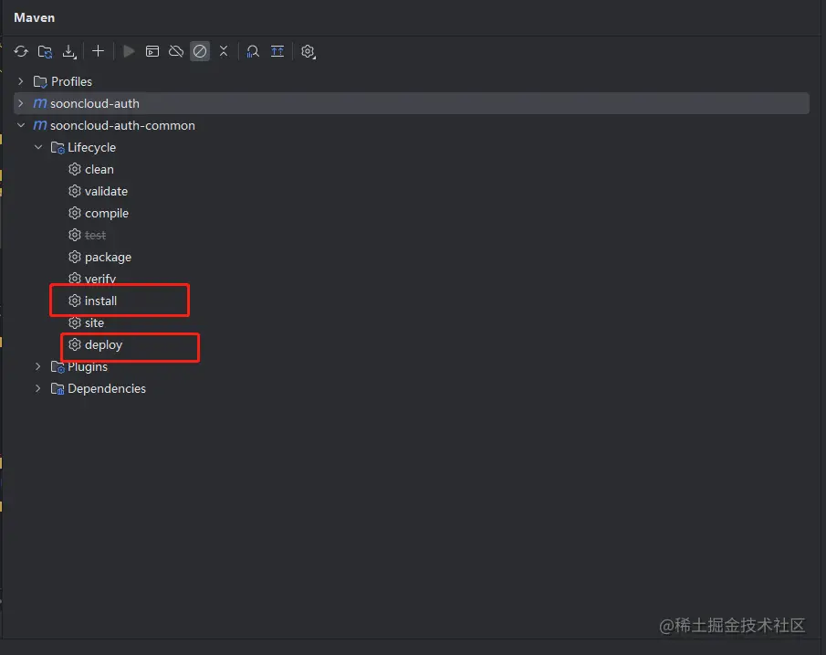Open Maven Settings gear icon
This screenshot has height=655, width=826.
308,51
